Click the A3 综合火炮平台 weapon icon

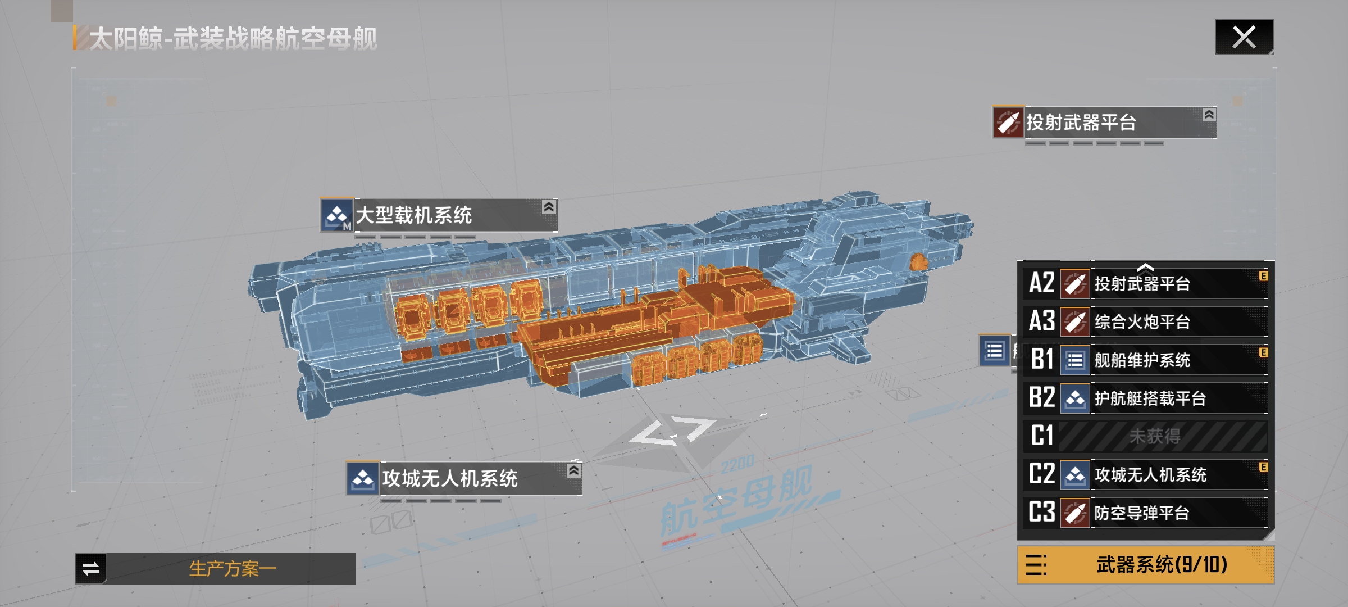1074,322
